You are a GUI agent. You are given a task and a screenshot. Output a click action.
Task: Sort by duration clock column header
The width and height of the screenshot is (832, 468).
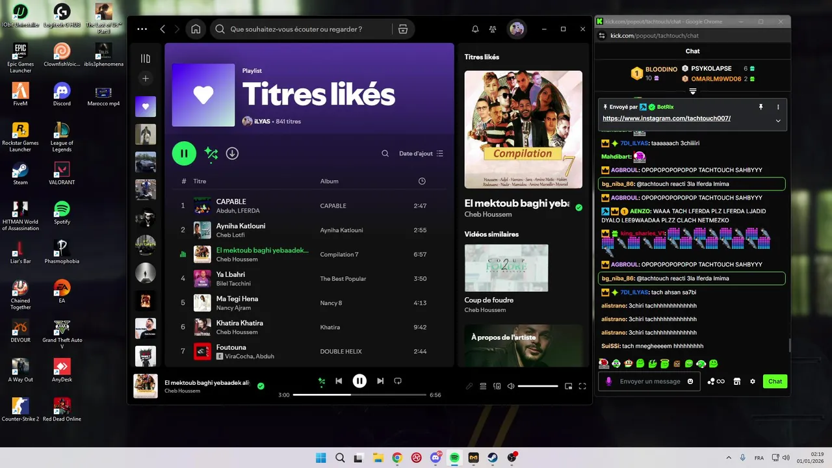[x=422, y=181]
